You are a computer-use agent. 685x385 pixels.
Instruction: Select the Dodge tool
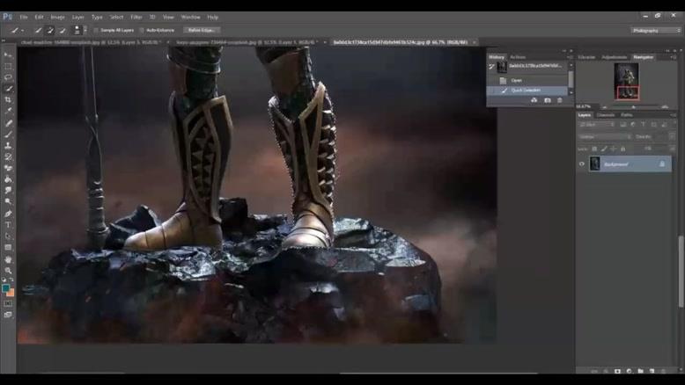point(8,202)
